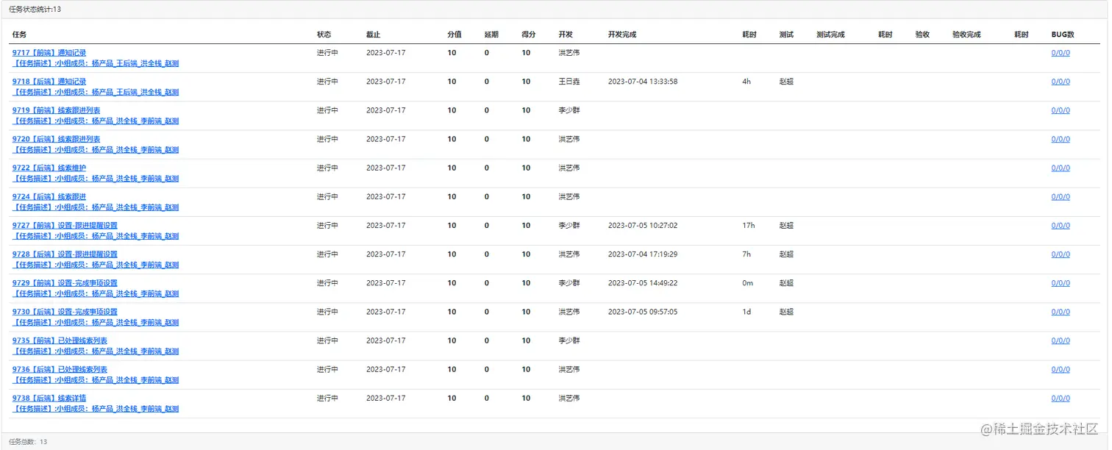This screenshot has width=1112, height=450.
Task: Open the 0/0/0 BUG link for task 9735
Action: tap(1061, 340)
